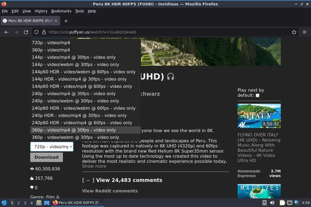Screen dimensions: 311x207
Task: Choose 144p60 HDR video/mp4 60fps option
Action: click(x=86, y=86)
